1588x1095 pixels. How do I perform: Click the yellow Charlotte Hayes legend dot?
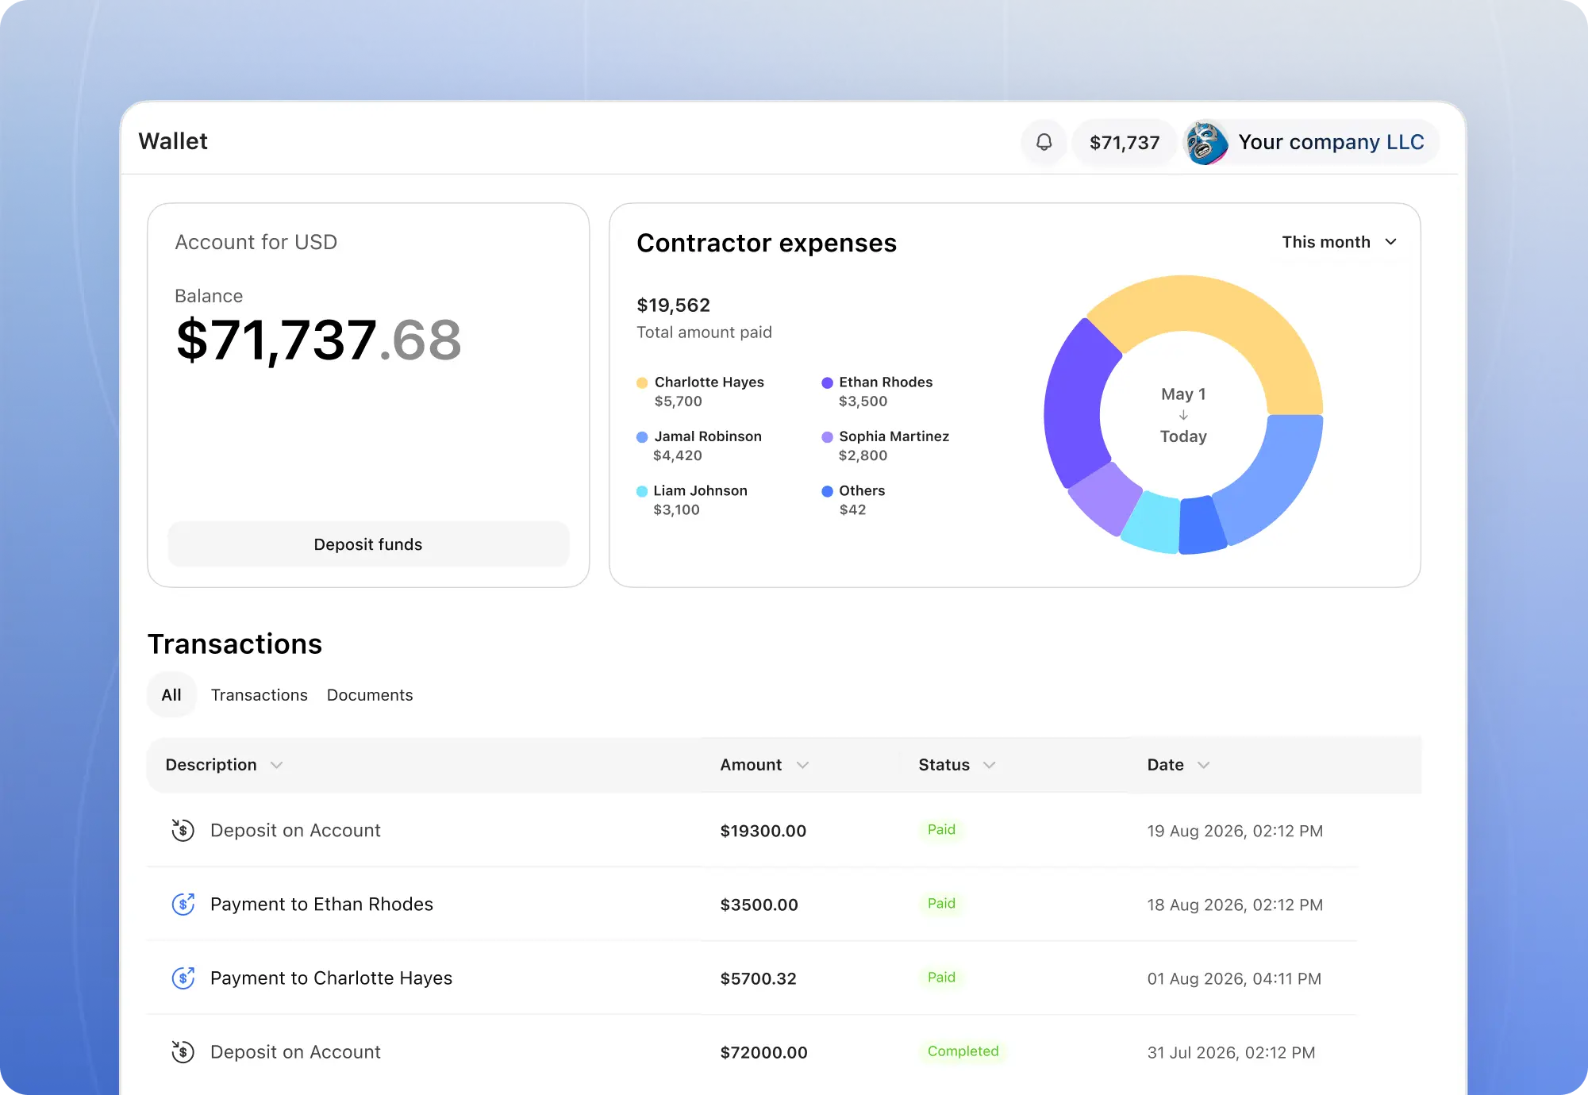pyautogui.click(x=642, y=383)
